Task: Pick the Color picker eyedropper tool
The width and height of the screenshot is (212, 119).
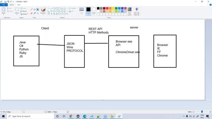Action: pyautogui.click(x=34, y=13)
